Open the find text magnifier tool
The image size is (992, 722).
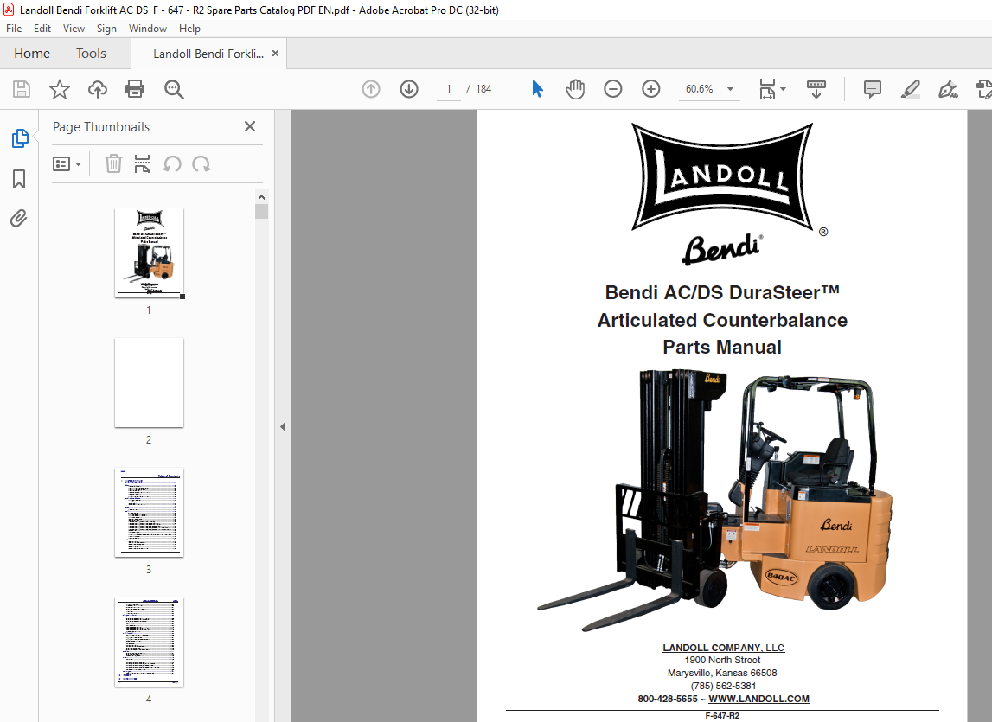click(x=173, y=89)
